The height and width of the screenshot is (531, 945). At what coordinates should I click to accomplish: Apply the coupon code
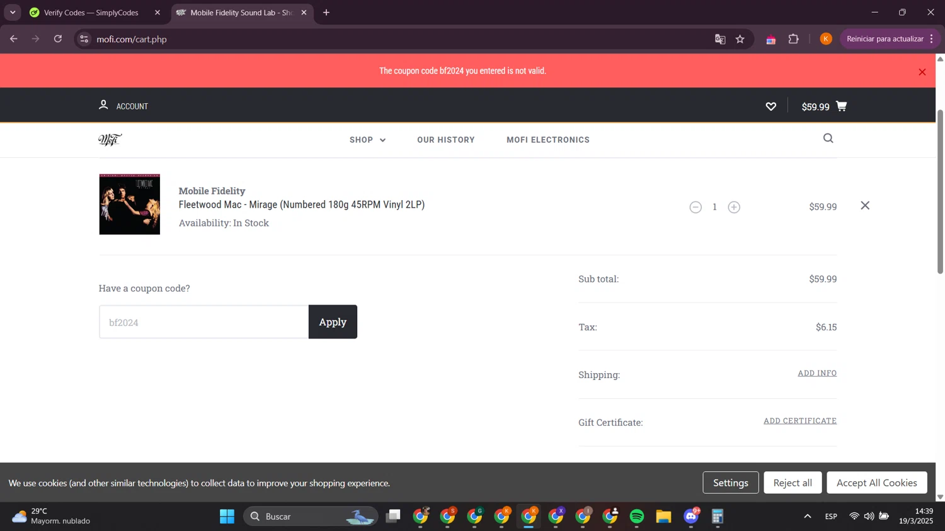pos(333,322)
